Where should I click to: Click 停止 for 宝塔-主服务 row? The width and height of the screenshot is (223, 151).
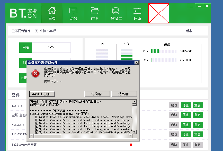point(186,115)
